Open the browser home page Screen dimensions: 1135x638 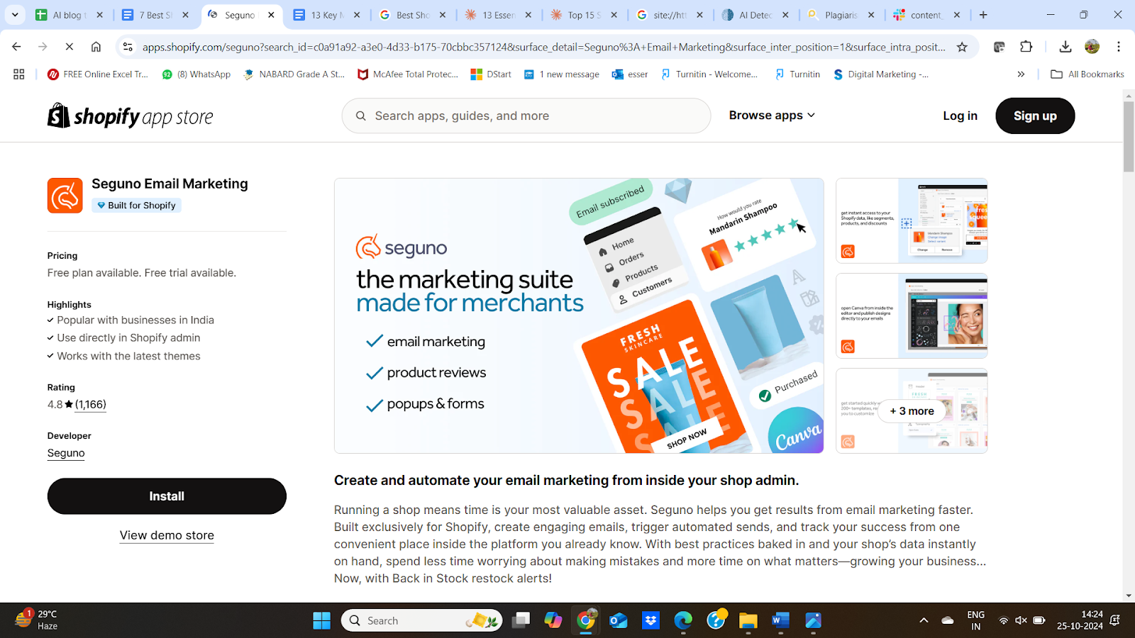point(96,47)
